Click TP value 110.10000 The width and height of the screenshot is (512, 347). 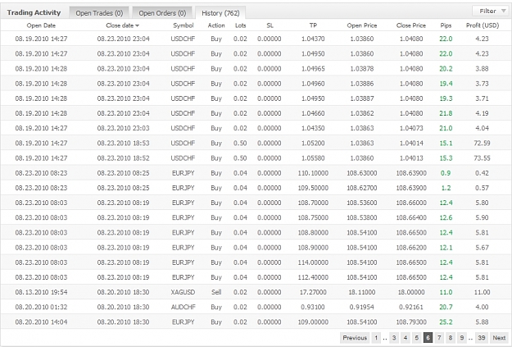[x=313, y=173]
